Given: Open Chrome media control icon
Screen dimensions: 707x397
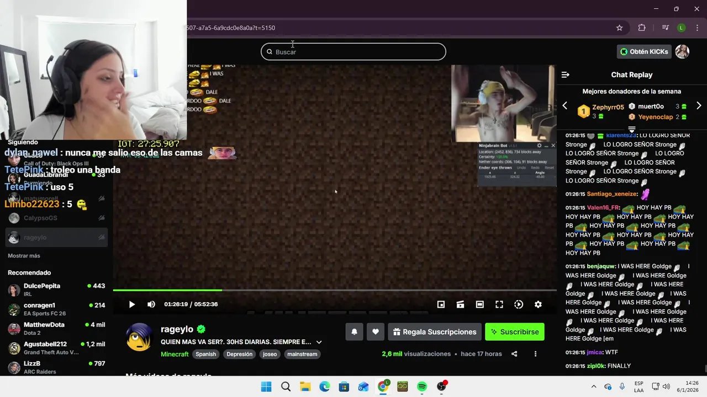Looking at the screenshot, I should (665, 28).
